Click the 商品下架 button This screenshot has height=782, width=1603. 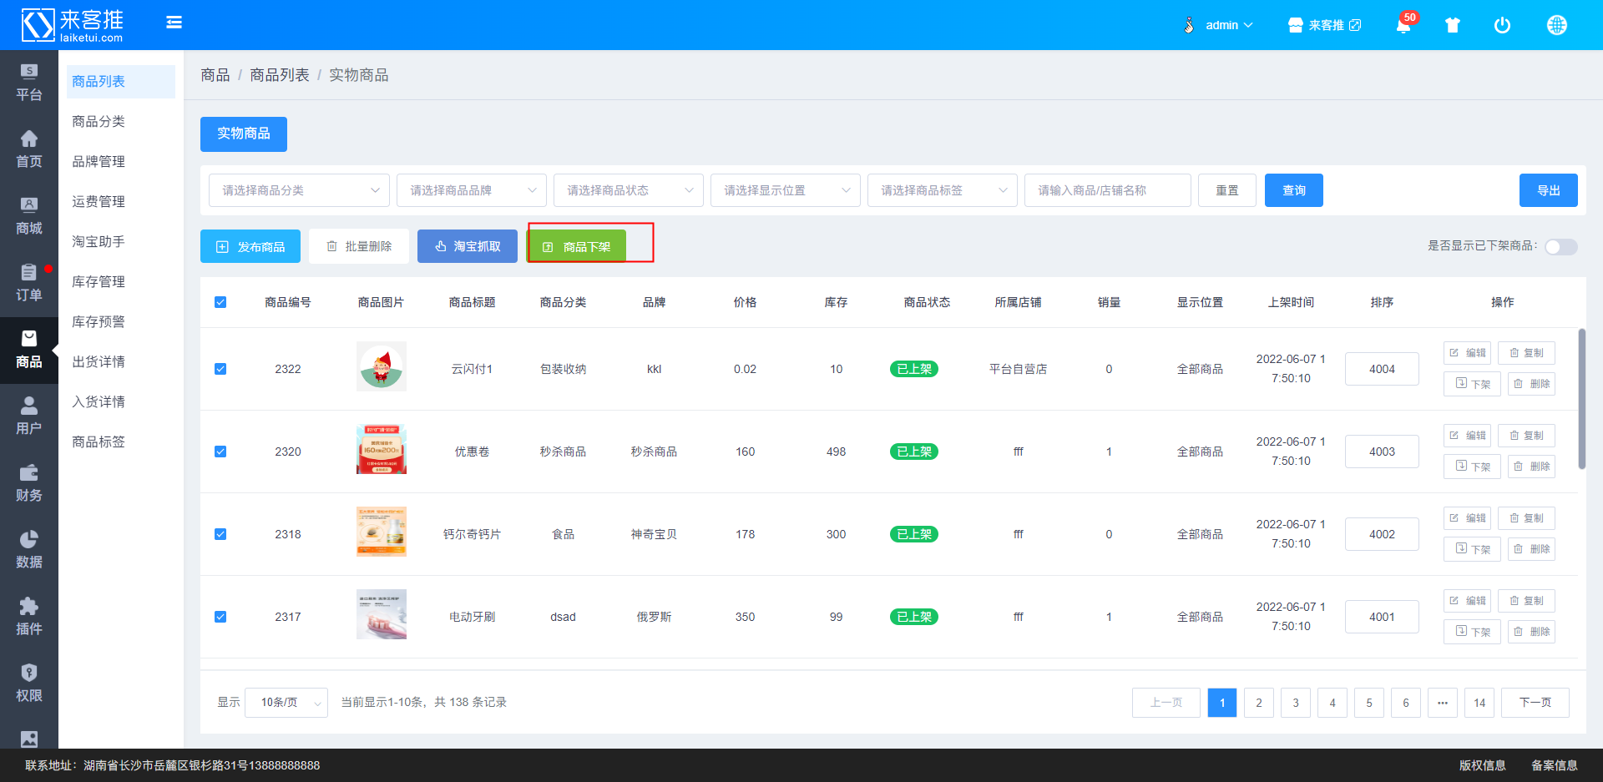pos(577,246)
